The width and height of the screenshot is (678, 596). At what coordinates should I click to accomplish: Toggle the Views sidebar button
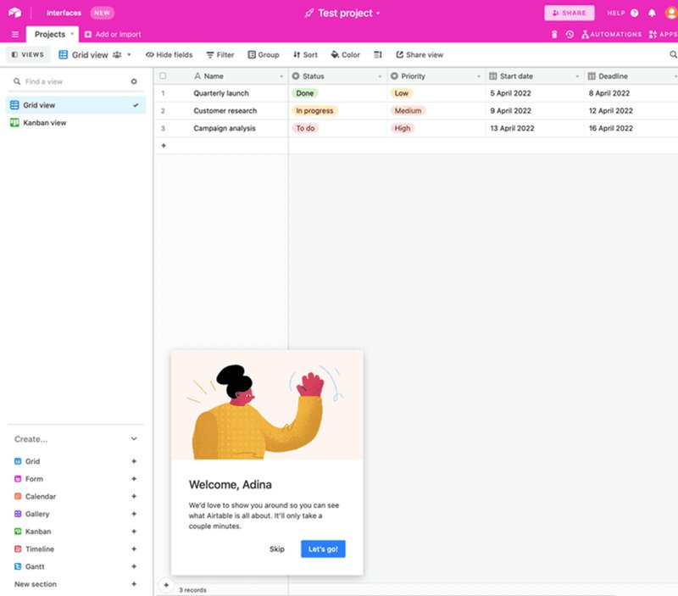pos(27,55)
